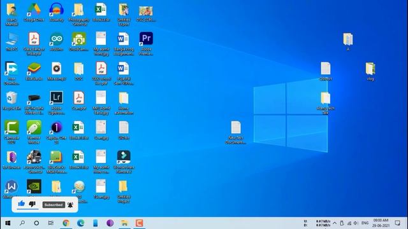Click the volume speaker tray icon

356,223
